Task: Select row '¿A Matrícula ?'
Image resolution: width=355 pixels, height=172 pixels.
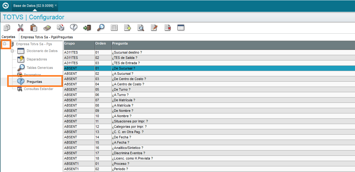Action: tap(209, 105)
